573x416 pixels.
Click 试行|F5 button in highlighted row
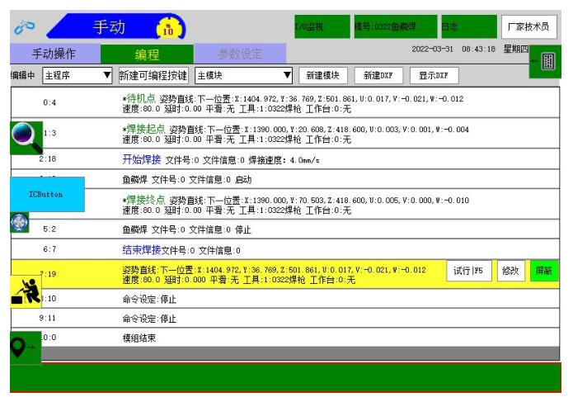469,271
